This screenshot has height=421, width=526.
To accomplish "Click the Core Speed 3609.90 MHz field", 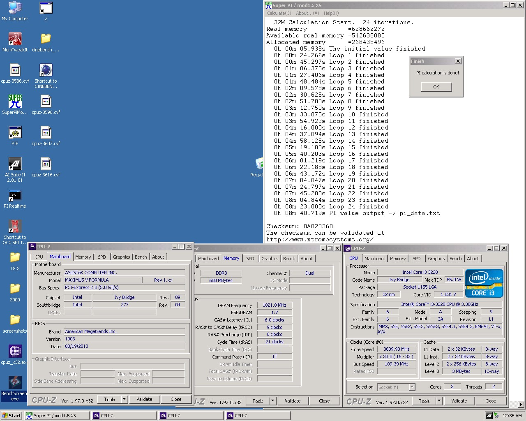I will point(397,349).
